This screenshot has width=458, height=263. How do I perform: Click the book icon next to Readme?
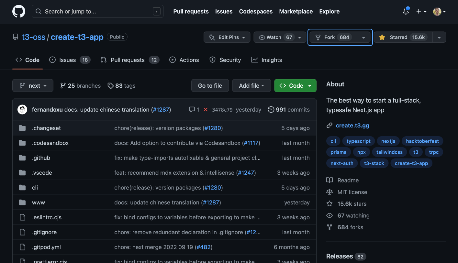pyautogui.click(x=330, y=180)
